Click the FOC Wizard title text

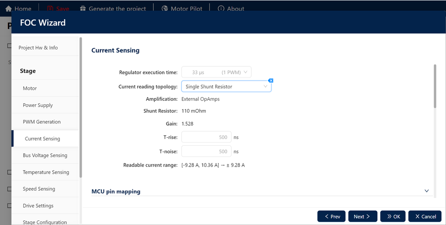43,22
